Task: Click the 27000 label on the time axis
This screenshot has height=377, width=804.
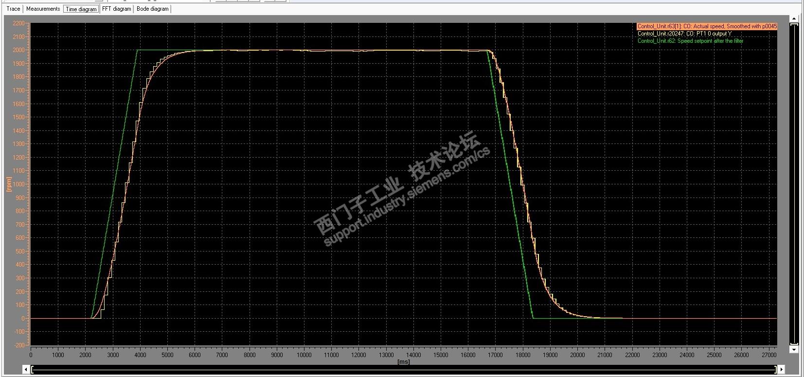Action: [x=769, y=355]
